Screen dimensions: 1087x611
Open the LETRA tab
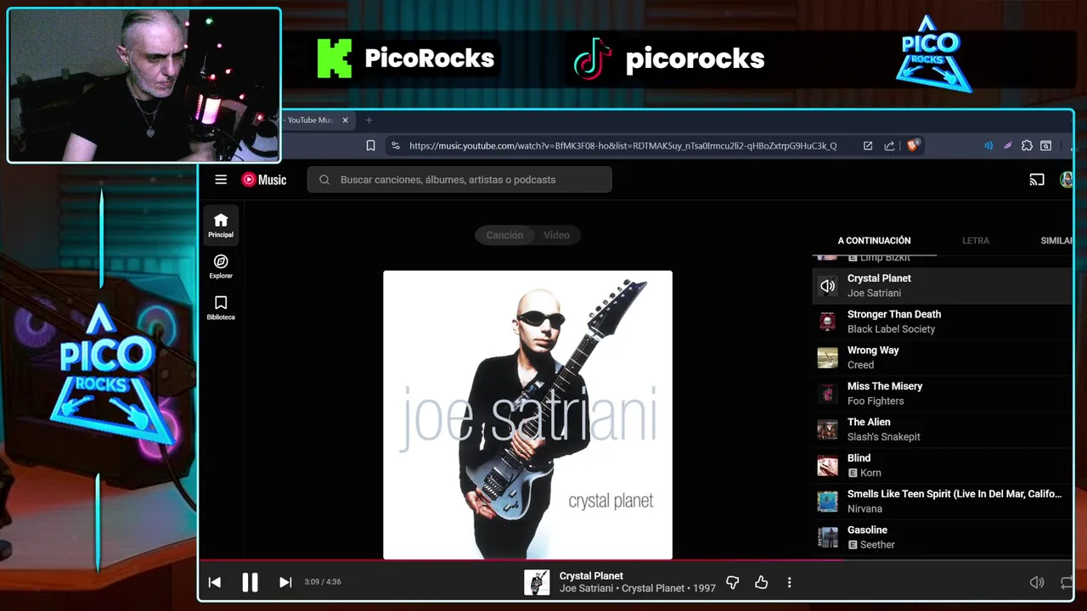[976, 240]
